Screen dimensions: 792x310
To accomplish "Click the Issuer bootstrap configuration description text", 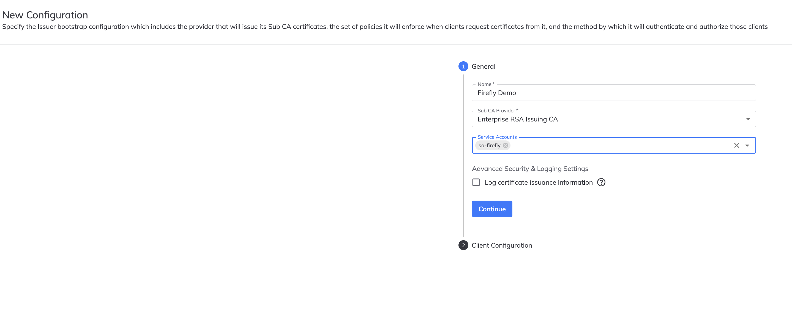I will pyautogui.click(x=385, y=27).
